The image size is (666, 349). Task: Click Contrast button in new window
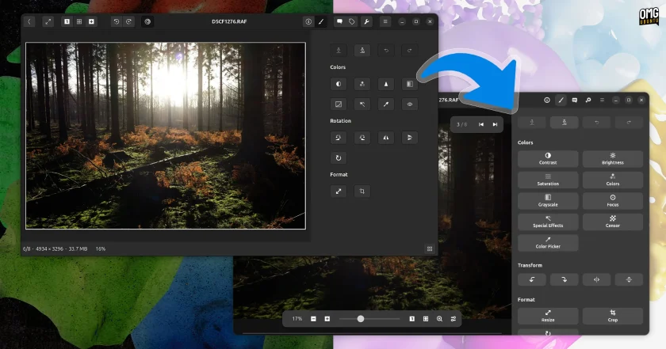click(548, 158)
